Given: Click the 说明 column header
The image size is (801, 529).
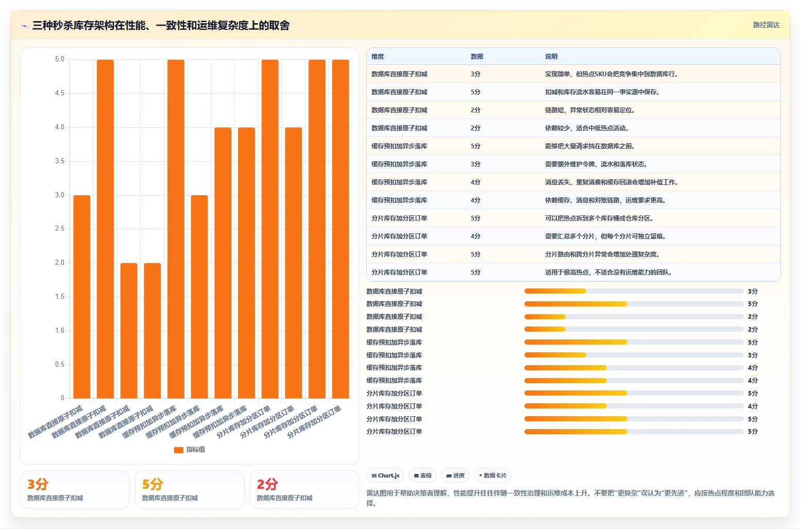Looking at the screenshot, I should [551, 57].
